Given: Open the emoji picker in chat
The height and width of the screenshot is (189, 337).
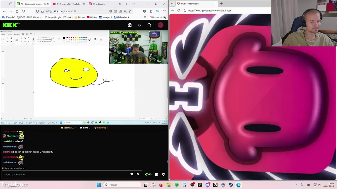Looking at the screenshot, I should pyautogui.click(x=138, y=174).
